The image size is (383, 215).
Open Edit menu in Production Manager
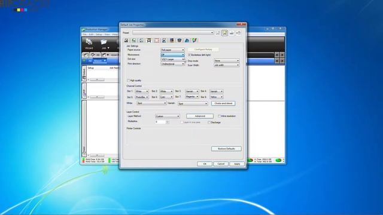point(91,35)
